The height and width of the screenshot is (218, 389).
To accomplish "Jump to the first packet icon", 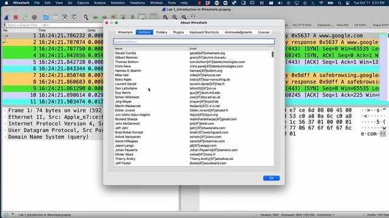I will pyautogui.click(x=123, y=18).
